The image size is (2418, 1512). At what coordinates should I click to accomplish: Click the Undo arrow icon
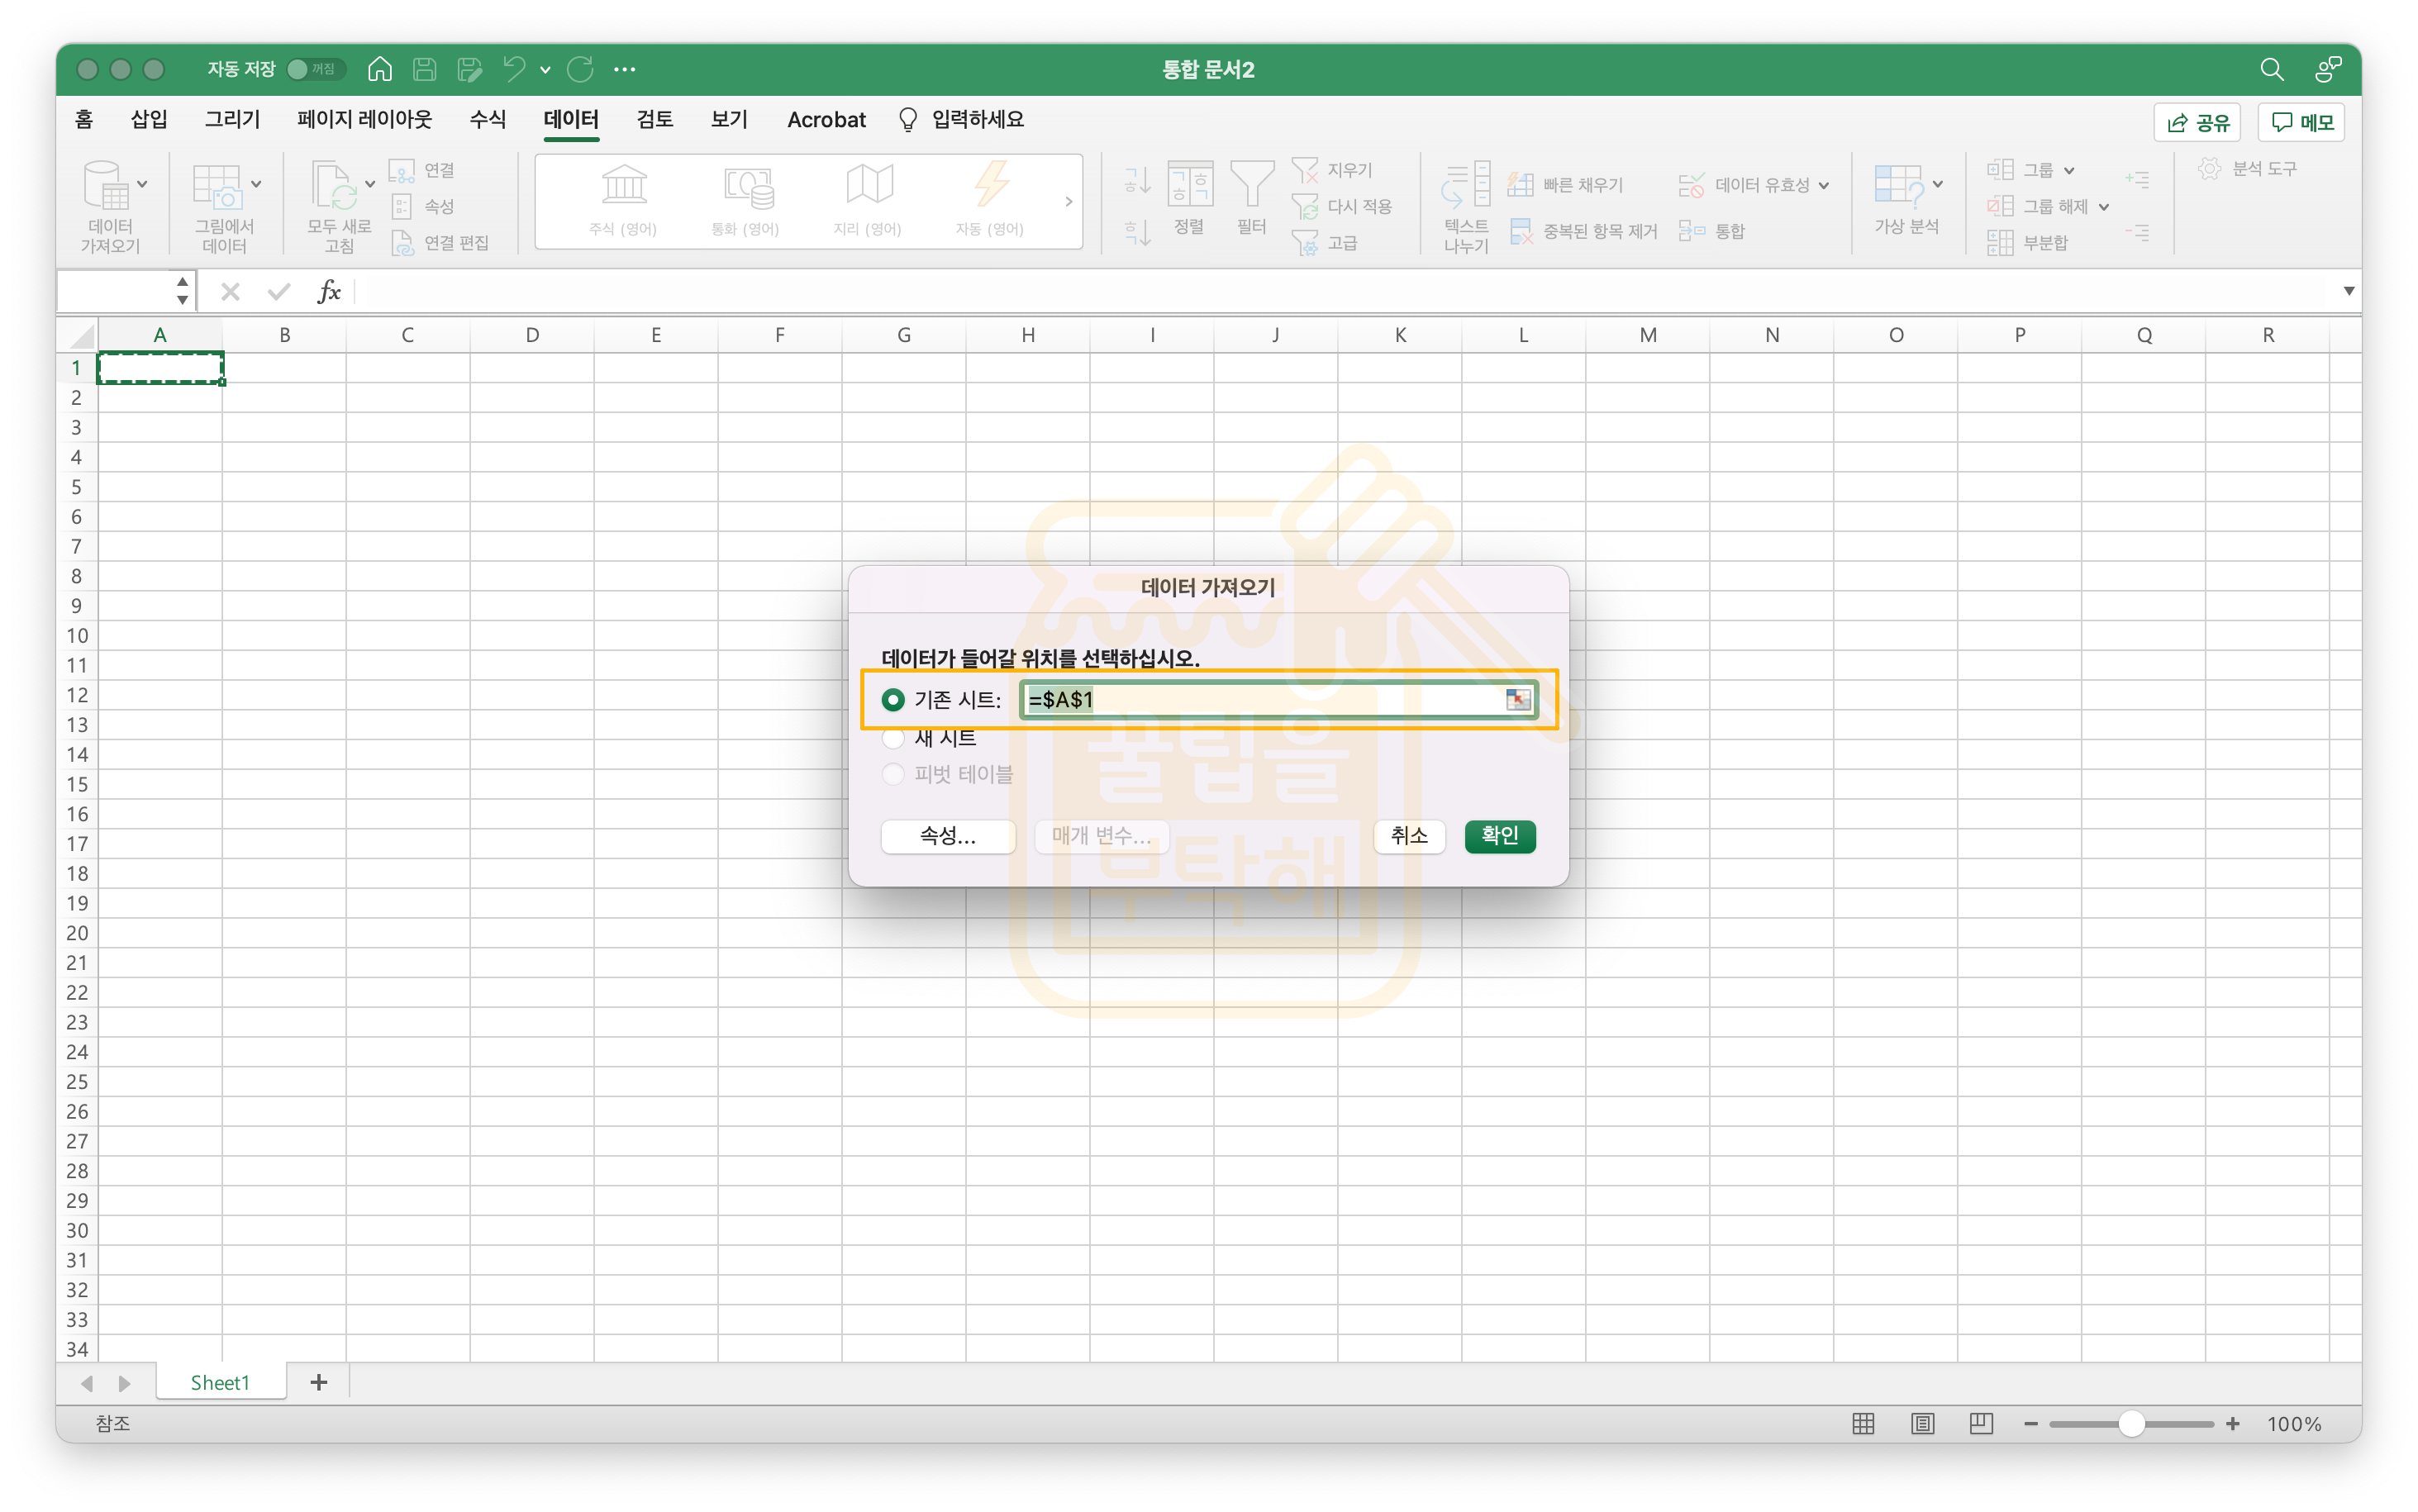(x=514, y=69)
